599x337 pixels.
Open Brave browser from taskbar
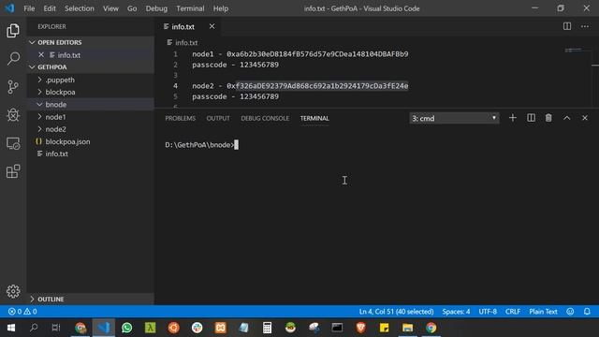click(361, 328)
